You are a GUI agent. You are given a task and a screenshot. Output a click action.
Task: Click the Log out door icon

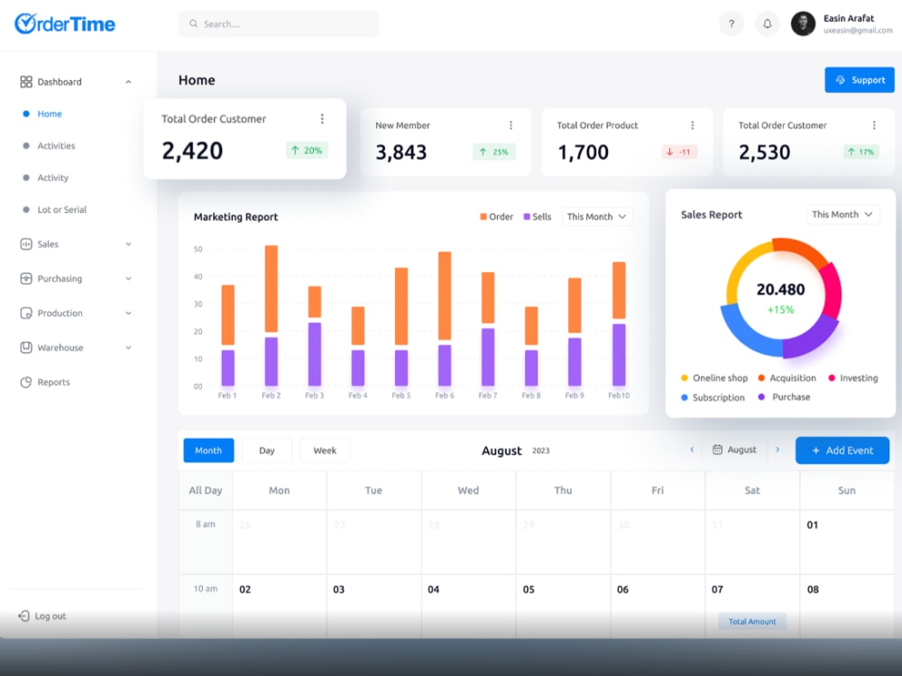(23, 616)
